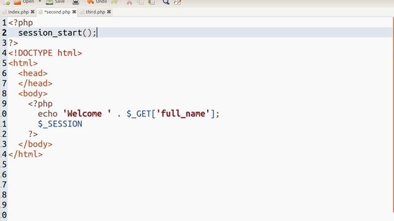The width and height of the screenshot is (394, 221).
Task: Click the opening <body> tag
Action: tap(33, 93)
